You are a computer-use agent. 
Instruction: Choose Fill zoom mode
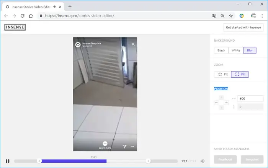point(240,74)
